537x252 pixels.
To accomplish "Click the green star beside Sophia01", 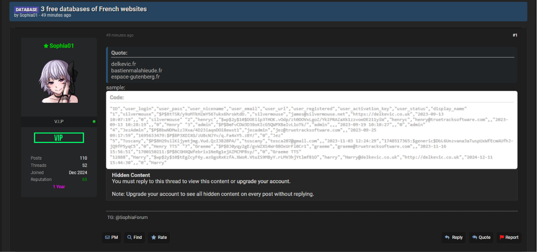I will [x=46, y=46].
